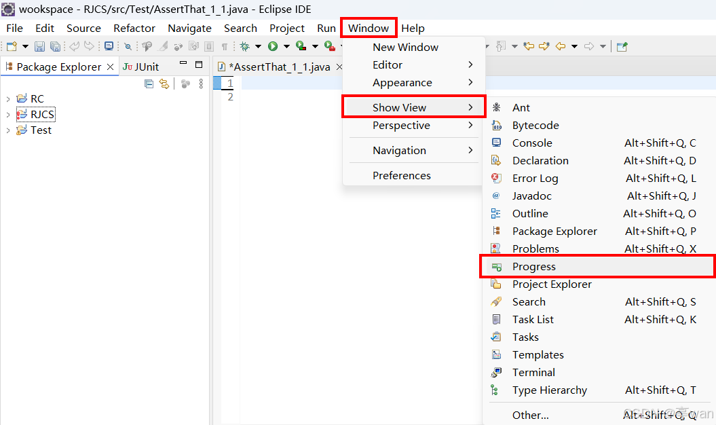Click line number 2 in the editor gutter
Viewport: 716px width, 425px height.
pyautogui.click(x=230, y=97)
